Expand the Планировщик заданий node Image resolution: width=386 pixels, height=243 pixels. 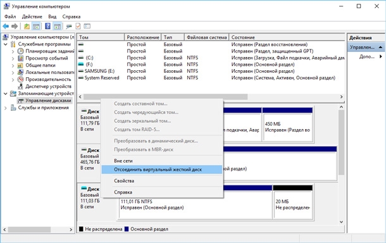(x=13, y=51)
